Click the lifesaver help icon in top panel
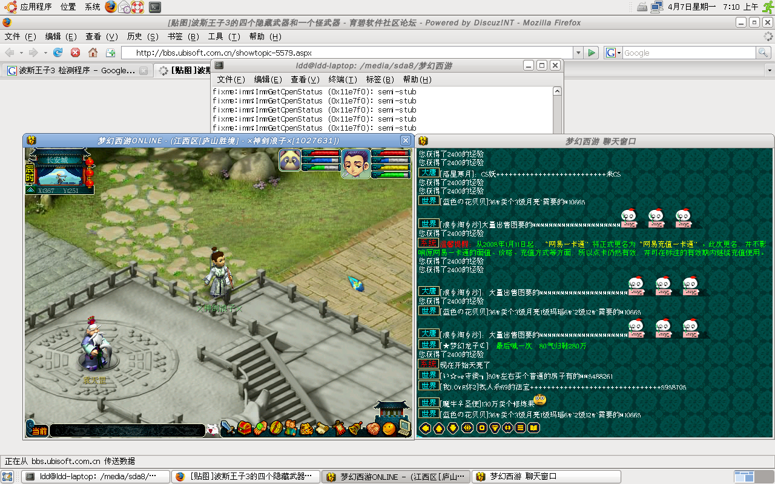The height and width of the screenshot is (484, 775). coord(138,7)
